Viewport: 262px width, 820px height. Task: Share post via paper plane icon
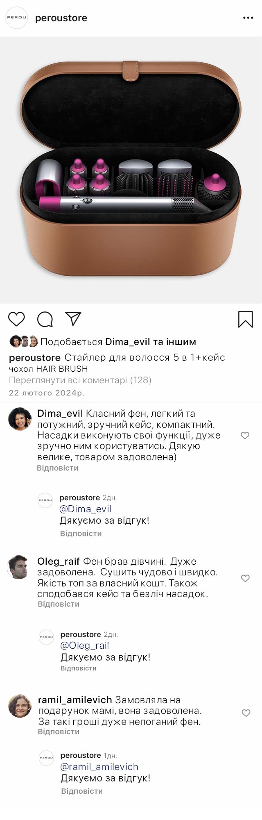click(73, 319)
